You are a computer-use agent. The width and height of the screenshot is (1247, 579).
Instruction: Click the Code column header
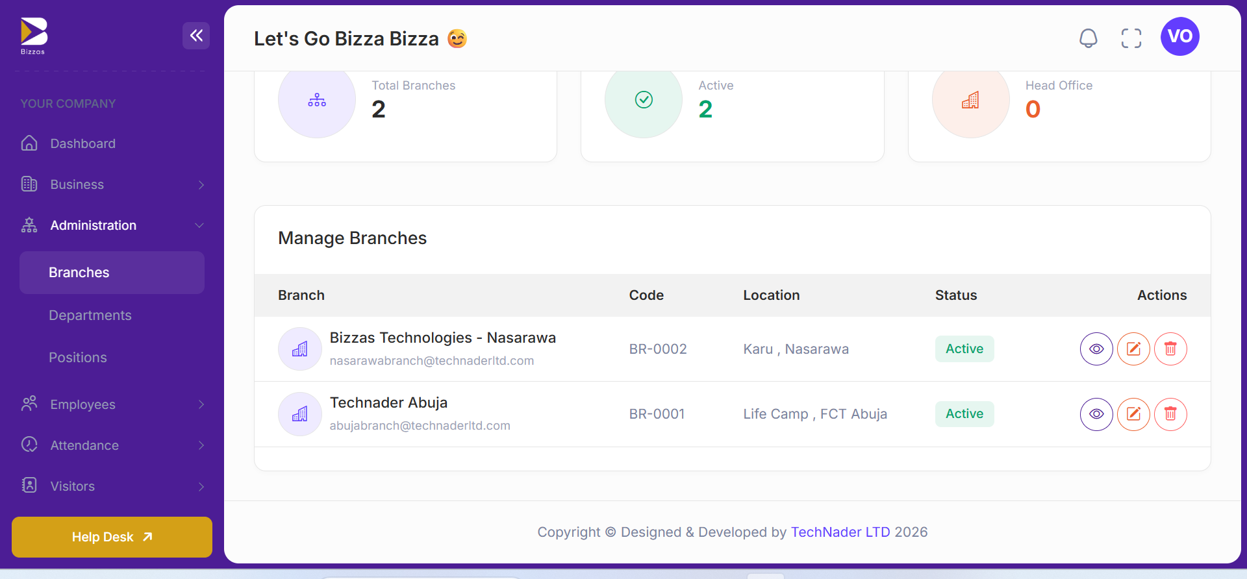tap(646, 295)
